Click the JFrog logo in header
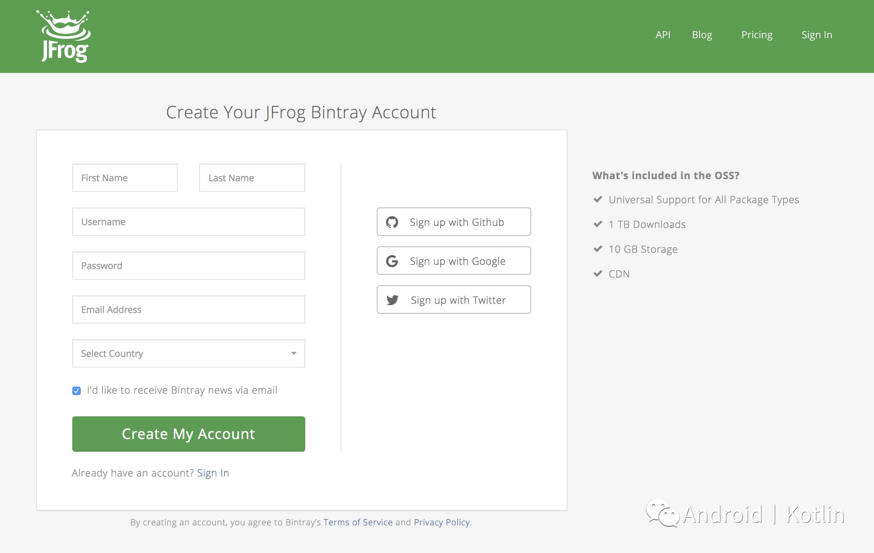 [x=63, y=36]
